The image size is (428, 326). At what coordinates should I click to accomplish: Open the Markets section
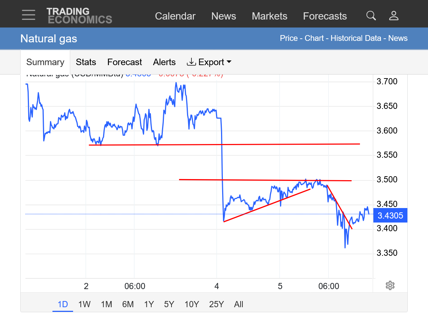[270, 16]
